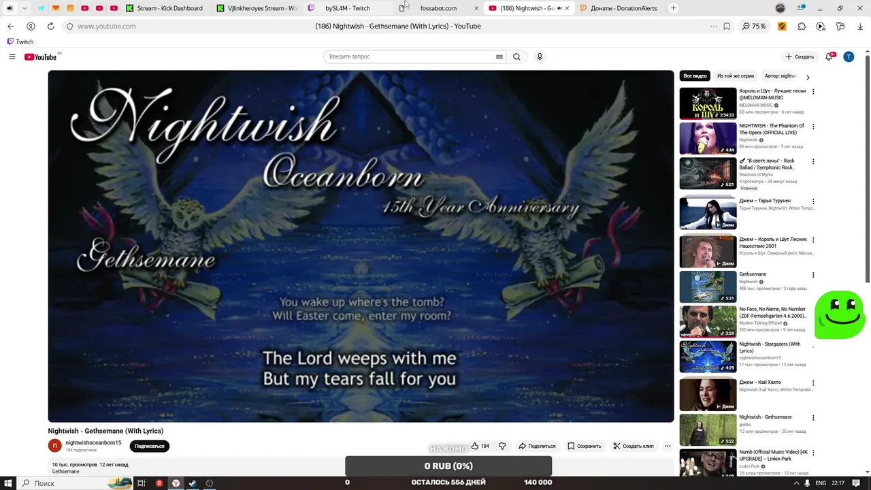Open Steam from the taskbar

click(193, 483)
